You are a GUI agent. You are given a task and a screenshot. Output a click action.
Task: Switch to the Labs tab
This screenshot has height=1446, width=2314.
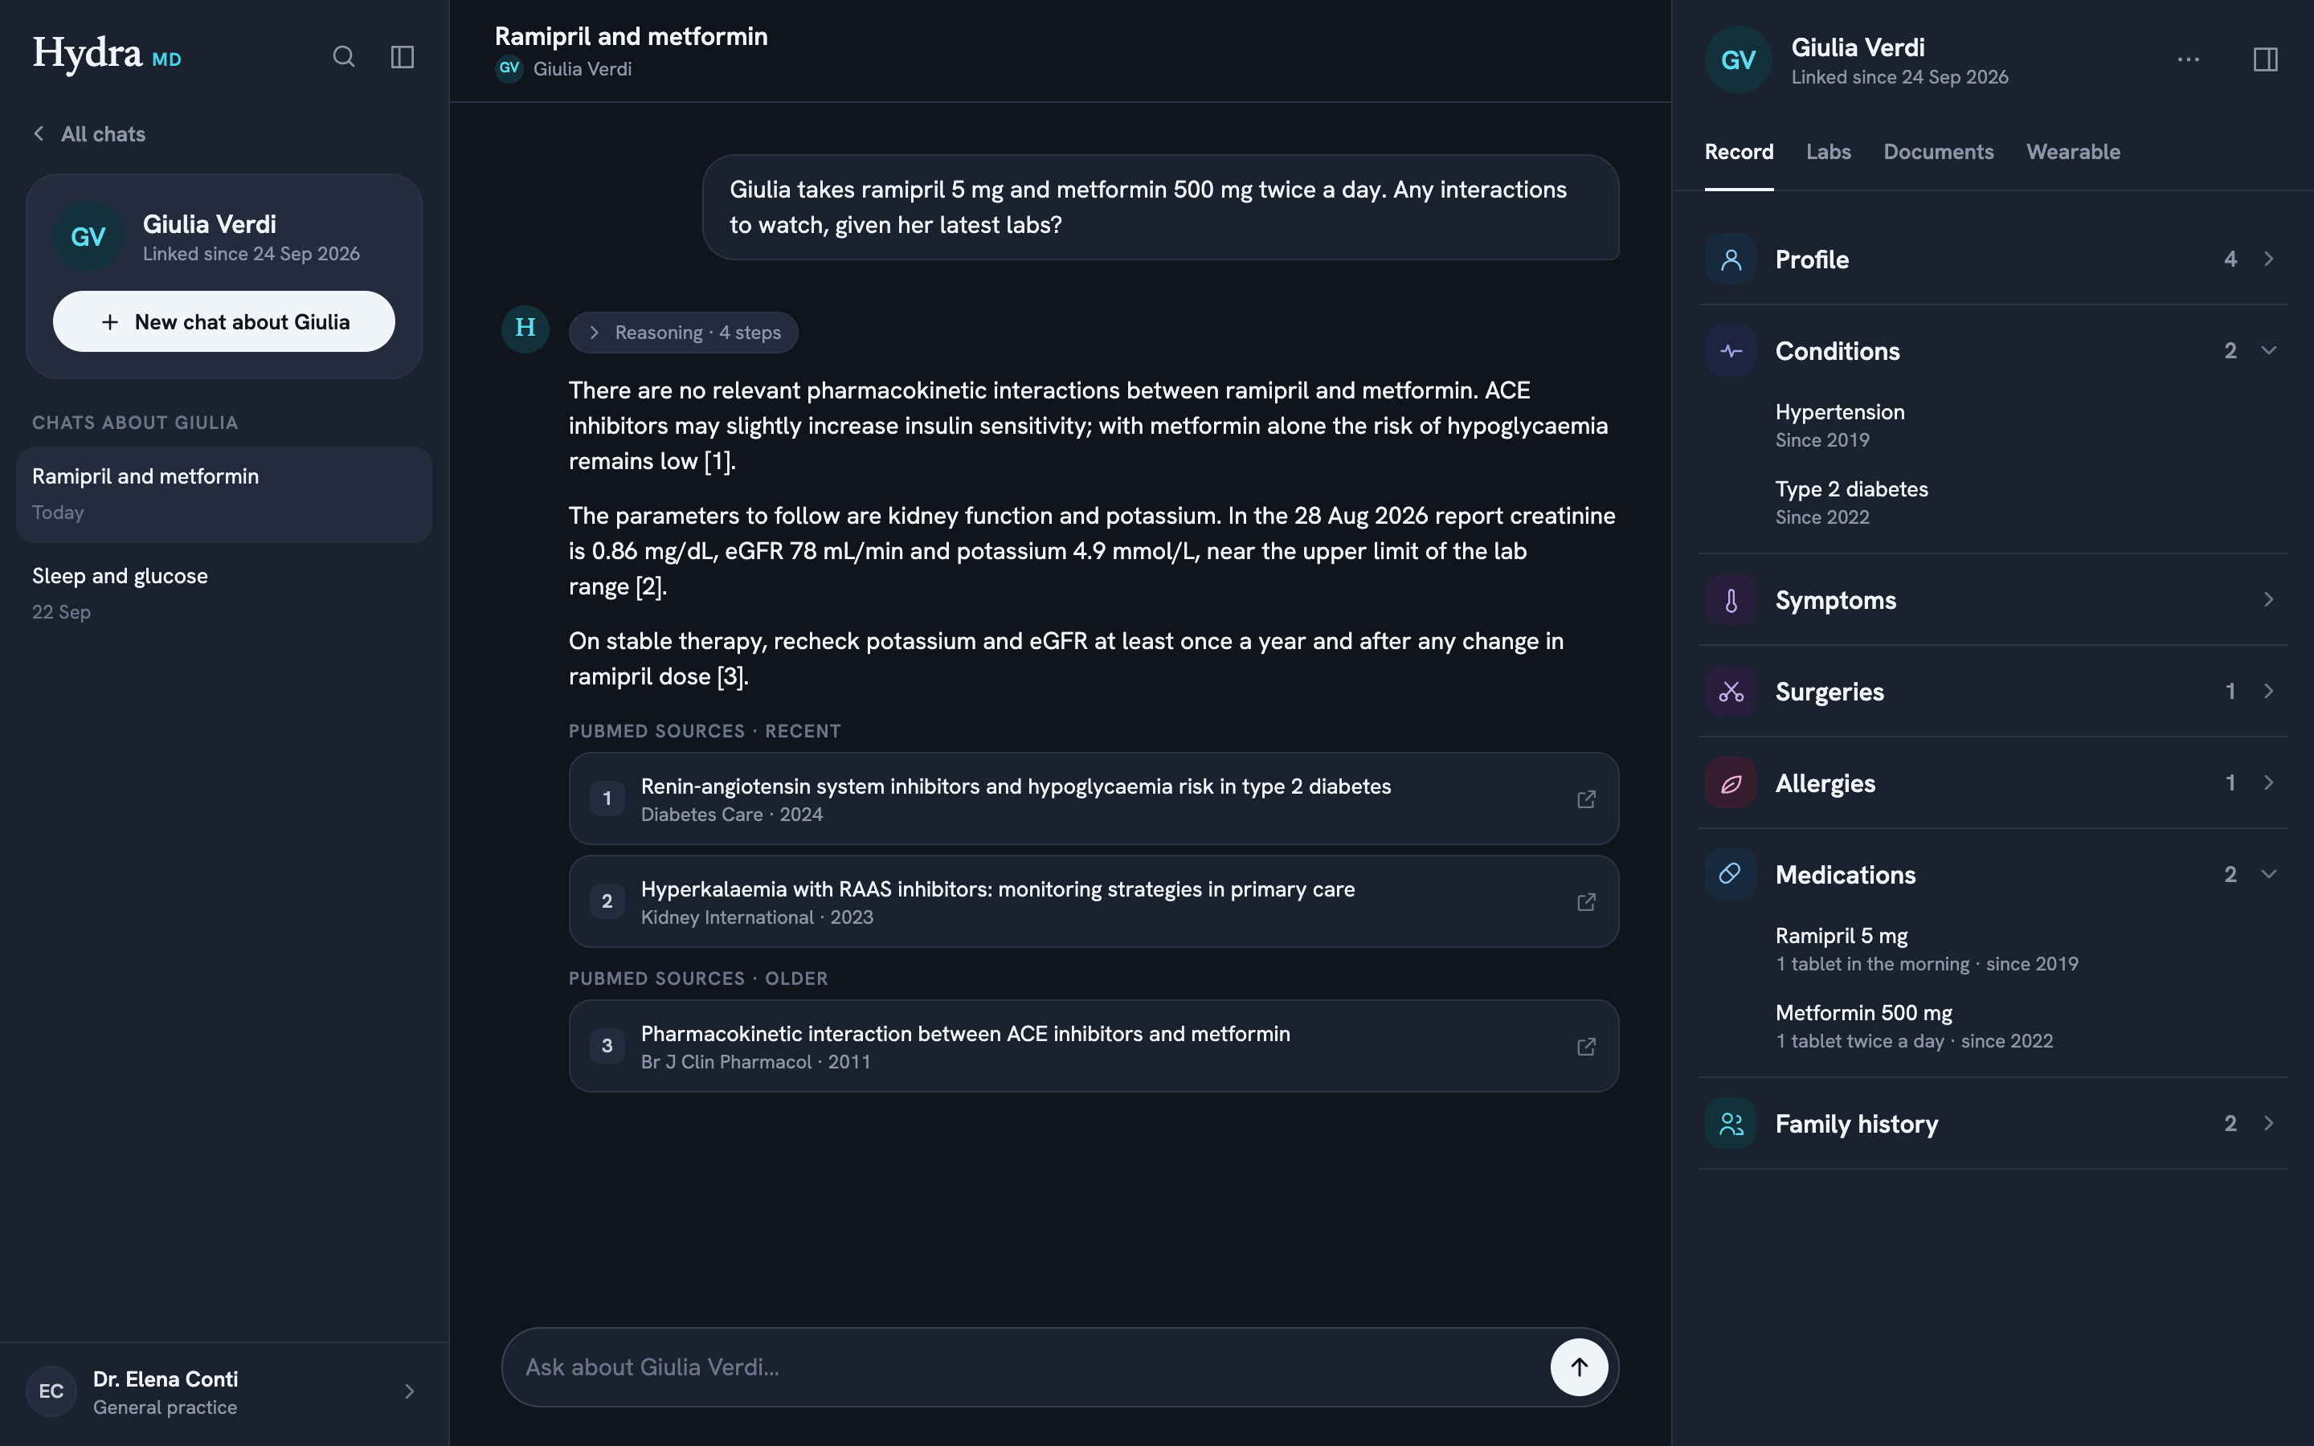tap(1828, 152)
